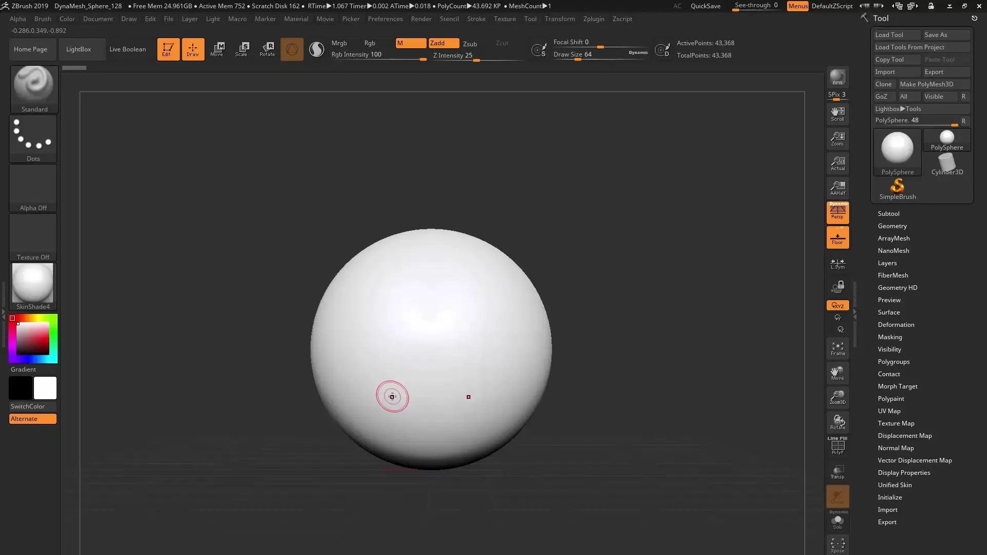This screenshot has height=555, width=987.
Task: Activate the Edit mode button
Action: 168,49
